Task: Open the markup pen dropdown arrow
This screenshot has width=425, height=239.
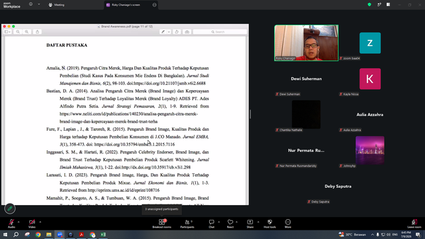Action: (169, 32)
